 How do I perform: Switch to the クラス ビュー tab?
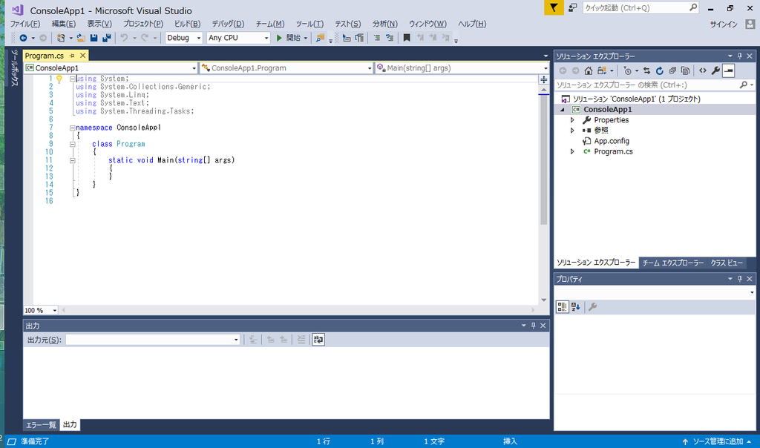(727, 263)
